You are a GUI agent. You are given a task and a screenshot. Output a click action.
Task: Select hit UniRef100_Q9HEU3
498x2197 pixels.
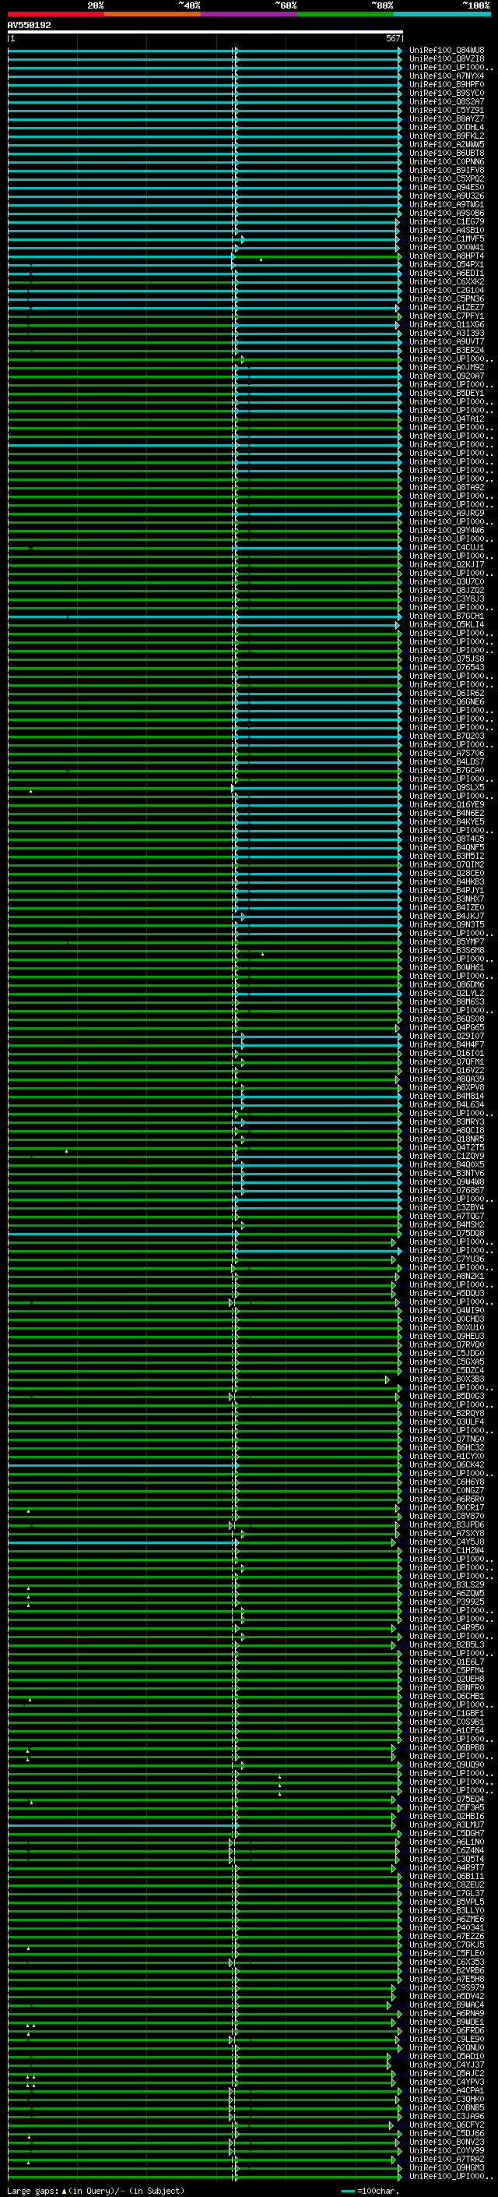[x=447, y=1336]
